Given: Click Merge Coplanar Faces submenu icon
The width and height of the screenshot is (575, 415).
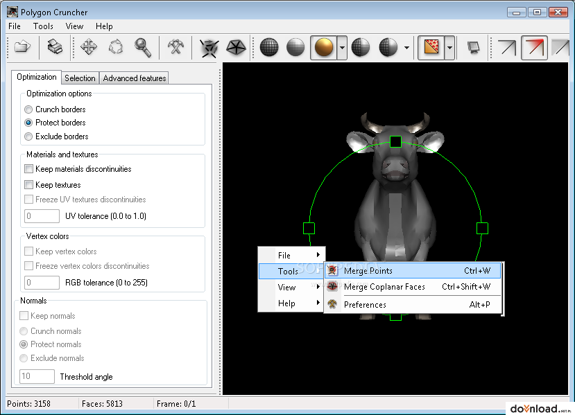Looking at the screenshot, I should (332, 286).
